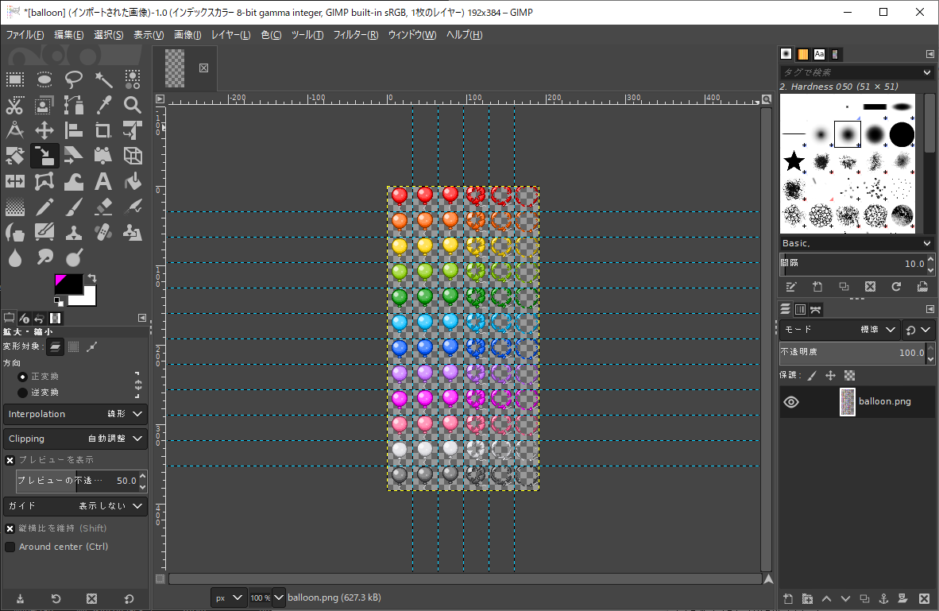Select the Paths tool
The image size is (939, 611).
tap(74, 105)
